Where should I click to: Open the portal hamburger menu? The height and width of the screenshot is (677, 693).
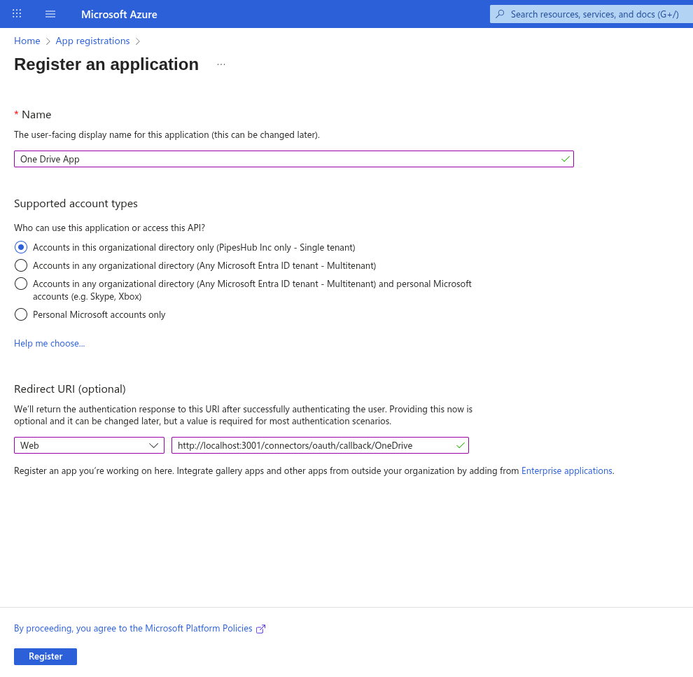tap(50, 13)
